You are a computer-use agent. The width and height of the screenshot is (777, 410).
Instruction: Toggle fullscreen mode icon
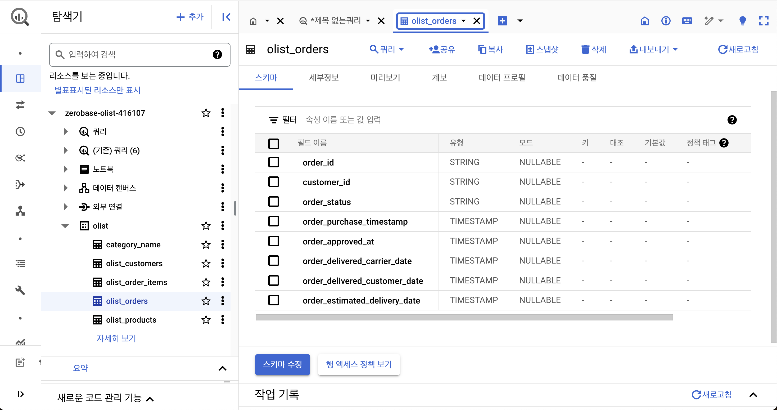[764, 21]
